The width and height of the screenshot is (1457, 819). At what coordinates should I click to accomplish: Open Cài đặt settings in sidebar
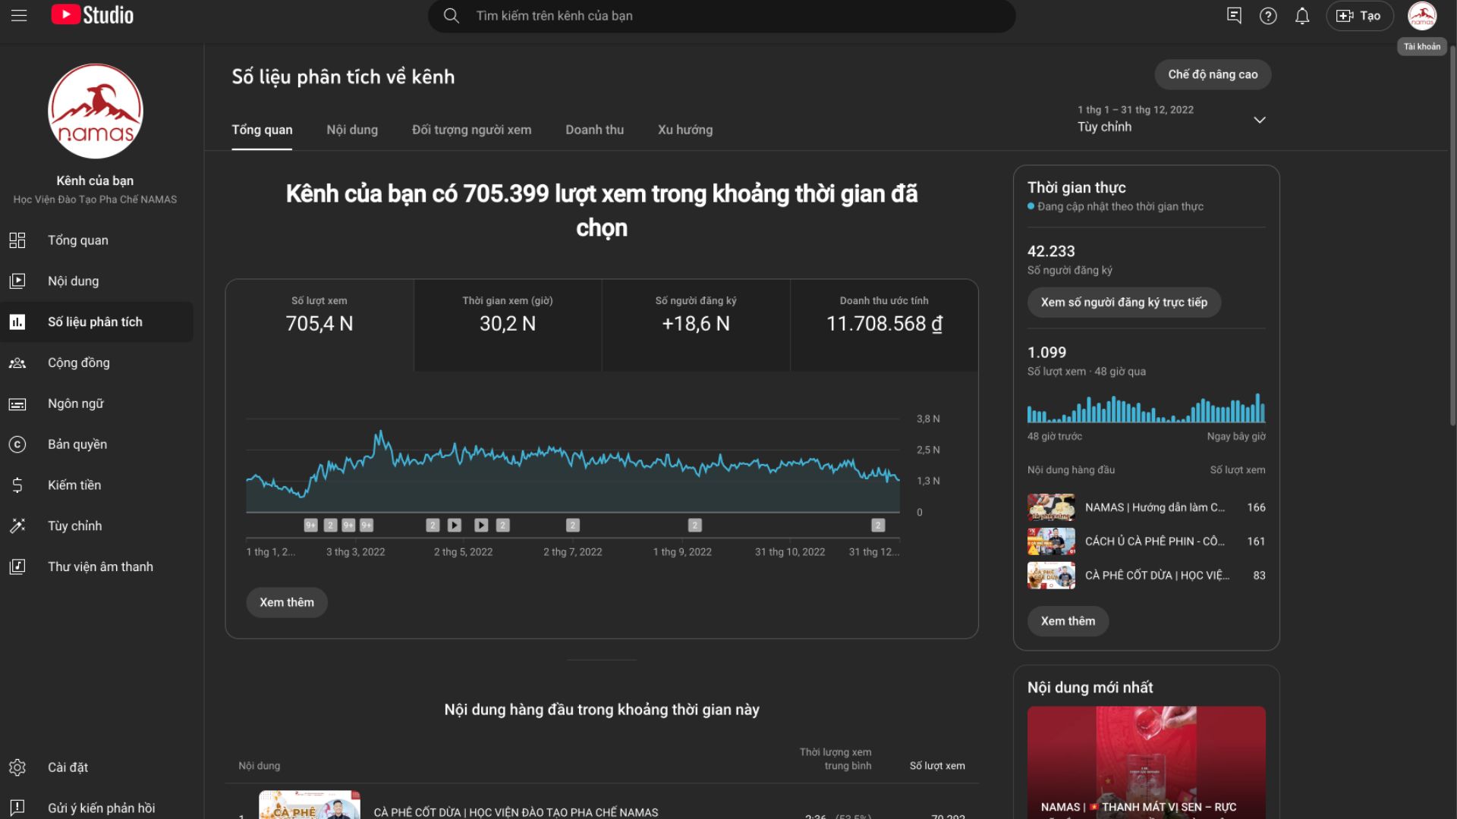68,767
